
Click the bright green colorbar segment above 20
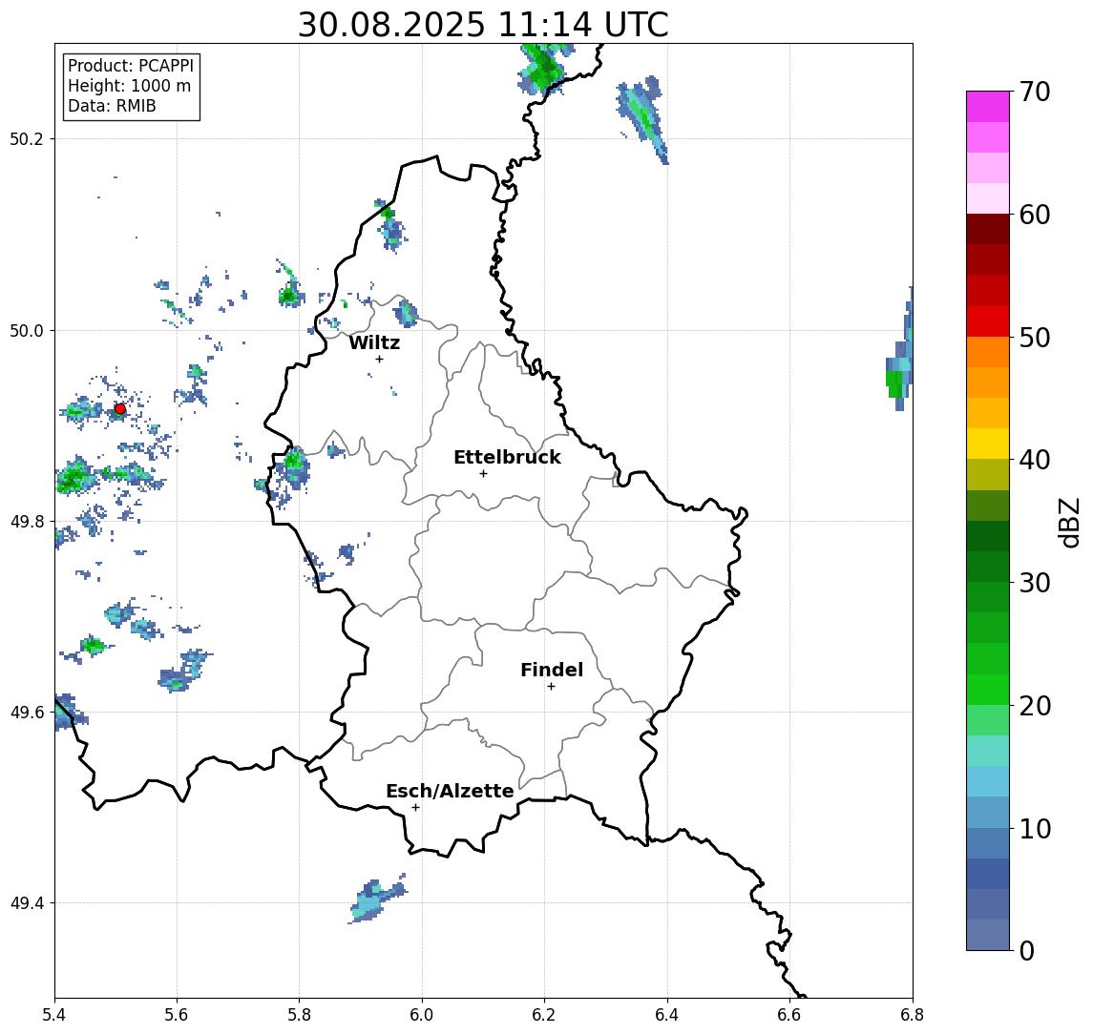(x=988, y=689)
